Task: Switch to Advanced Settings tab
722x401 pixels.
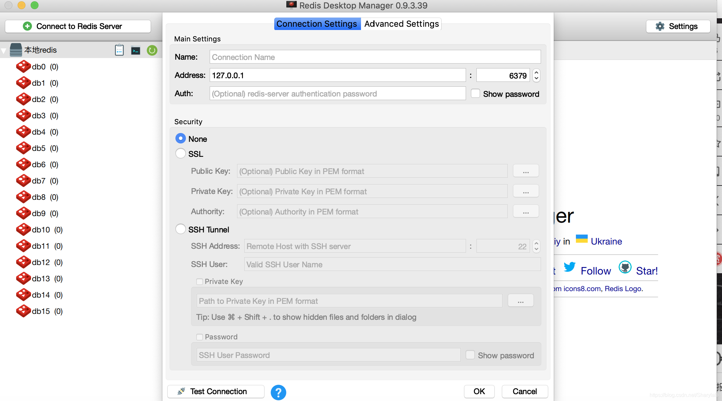Action: pyautogui.click(x=401, y=24)
